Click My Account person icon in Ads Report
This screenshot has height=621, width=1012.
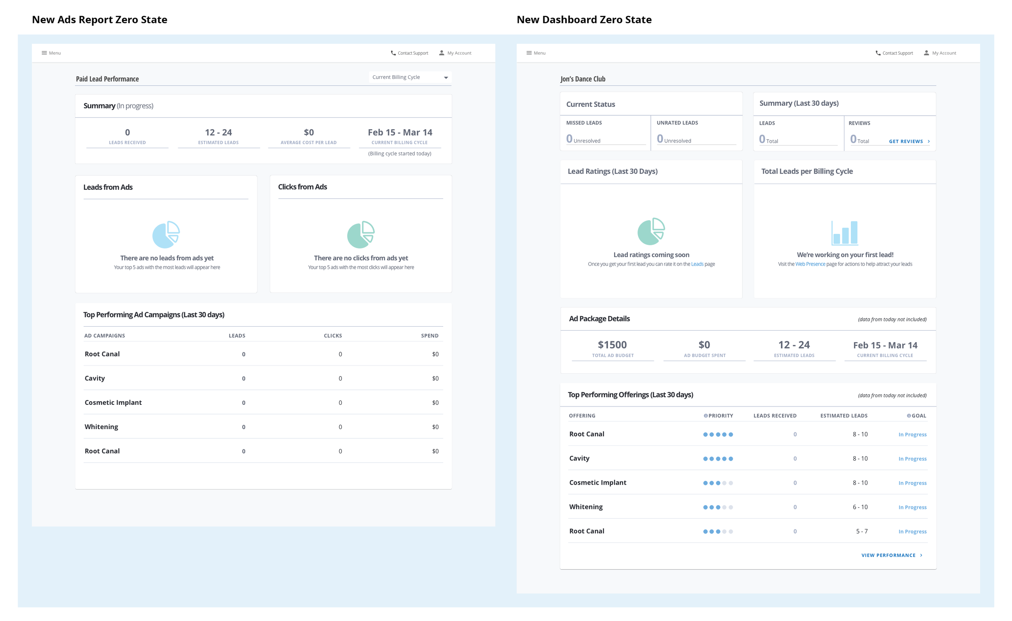click(442, 53)
